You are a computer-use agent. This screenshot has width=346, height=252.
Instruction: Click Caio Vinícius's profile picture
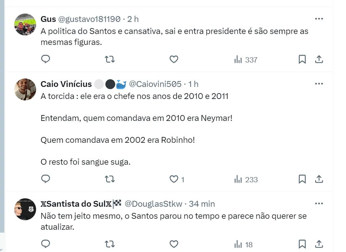(25, 89)
